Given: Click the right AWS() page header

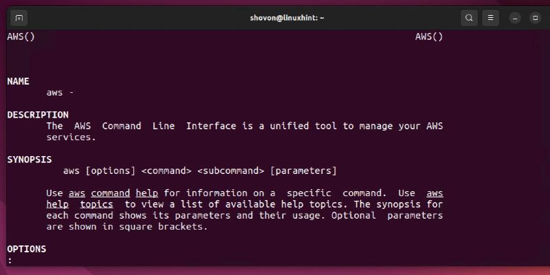Looking at the screenshot, I should coord(429,36).
